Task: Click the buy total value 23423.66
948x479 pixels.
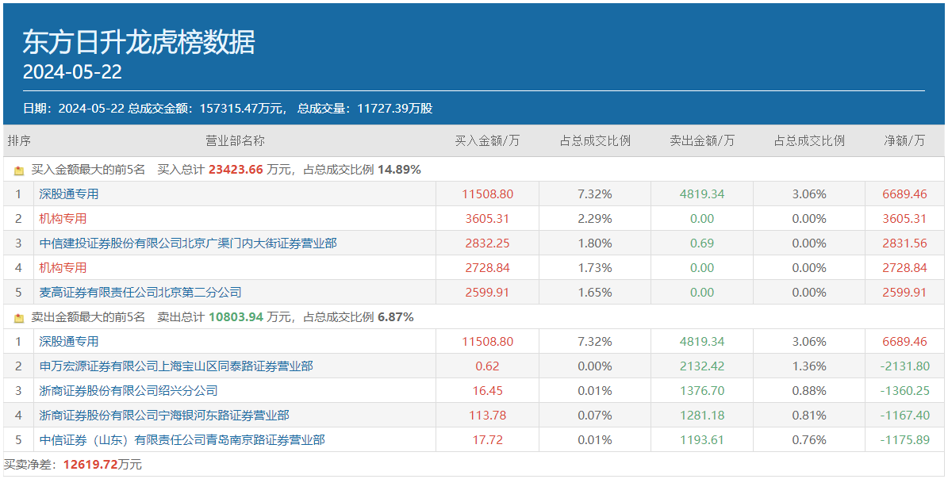Action: click(235, 170)
